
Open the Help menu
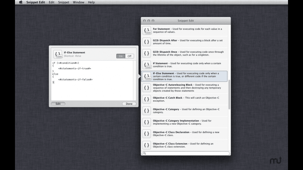point(91,2)
